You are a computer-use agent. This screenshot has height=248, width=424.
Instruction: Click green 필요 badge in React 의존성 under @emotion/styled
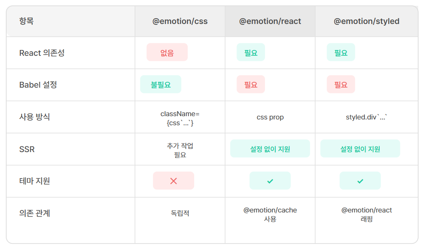pos(341,52)
